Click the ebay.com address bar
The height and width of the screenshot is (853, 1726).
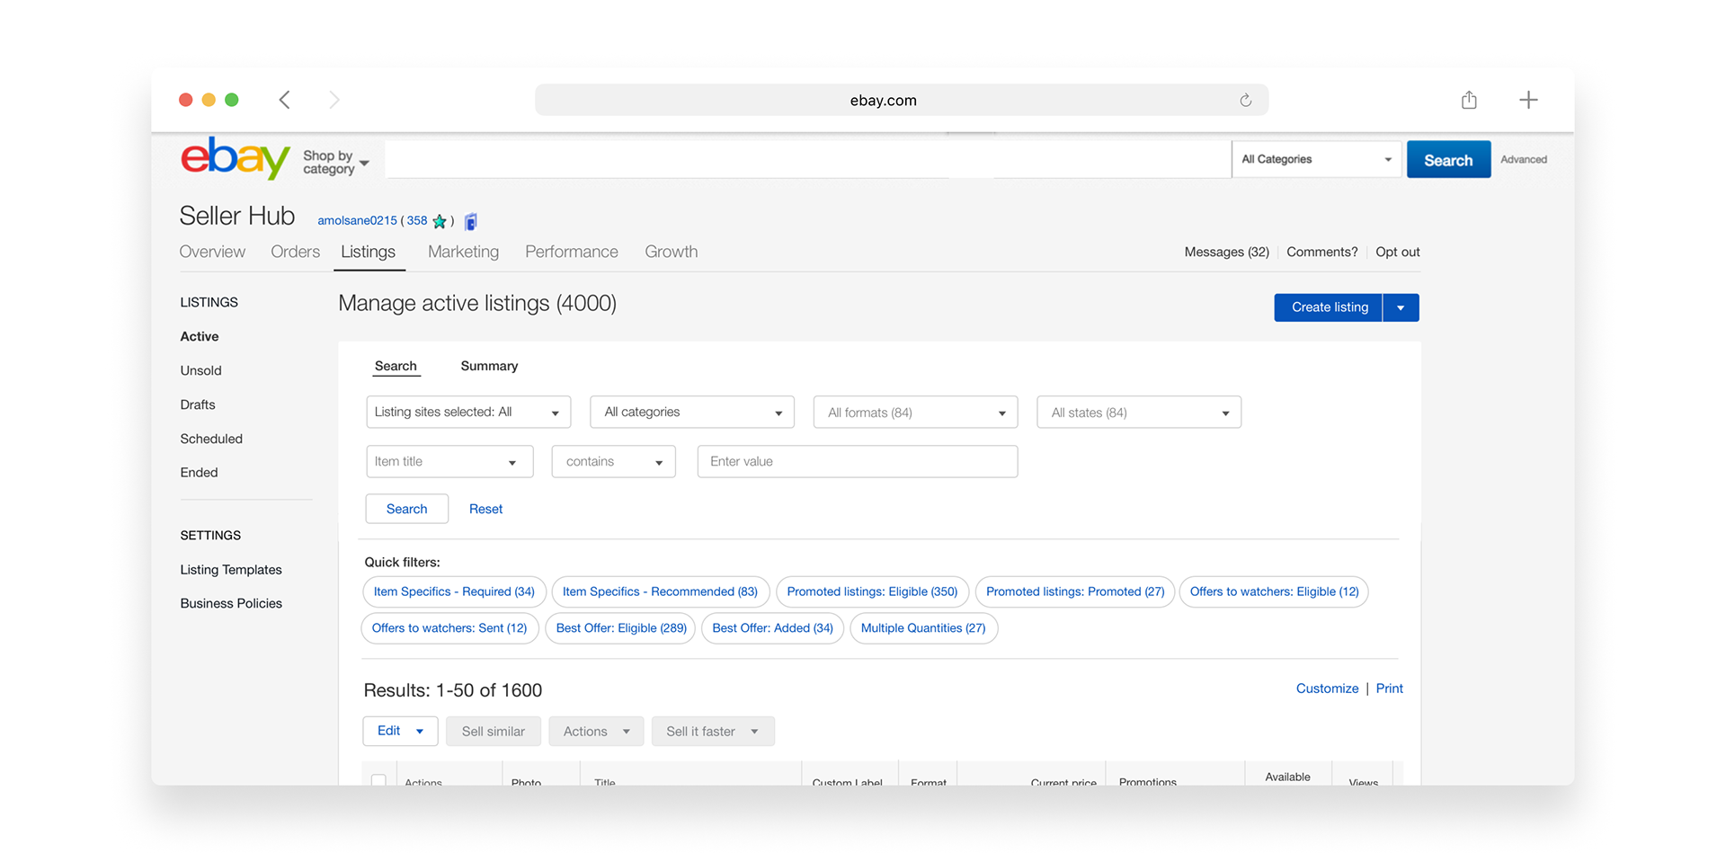pyautogui.click(x=901, y=100)
